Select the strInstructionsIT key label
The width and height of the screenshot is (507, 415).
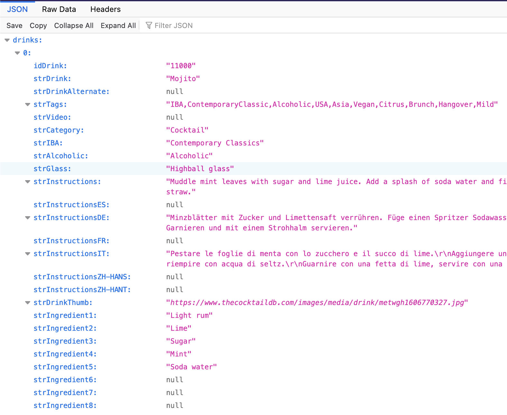pos(71,254)
